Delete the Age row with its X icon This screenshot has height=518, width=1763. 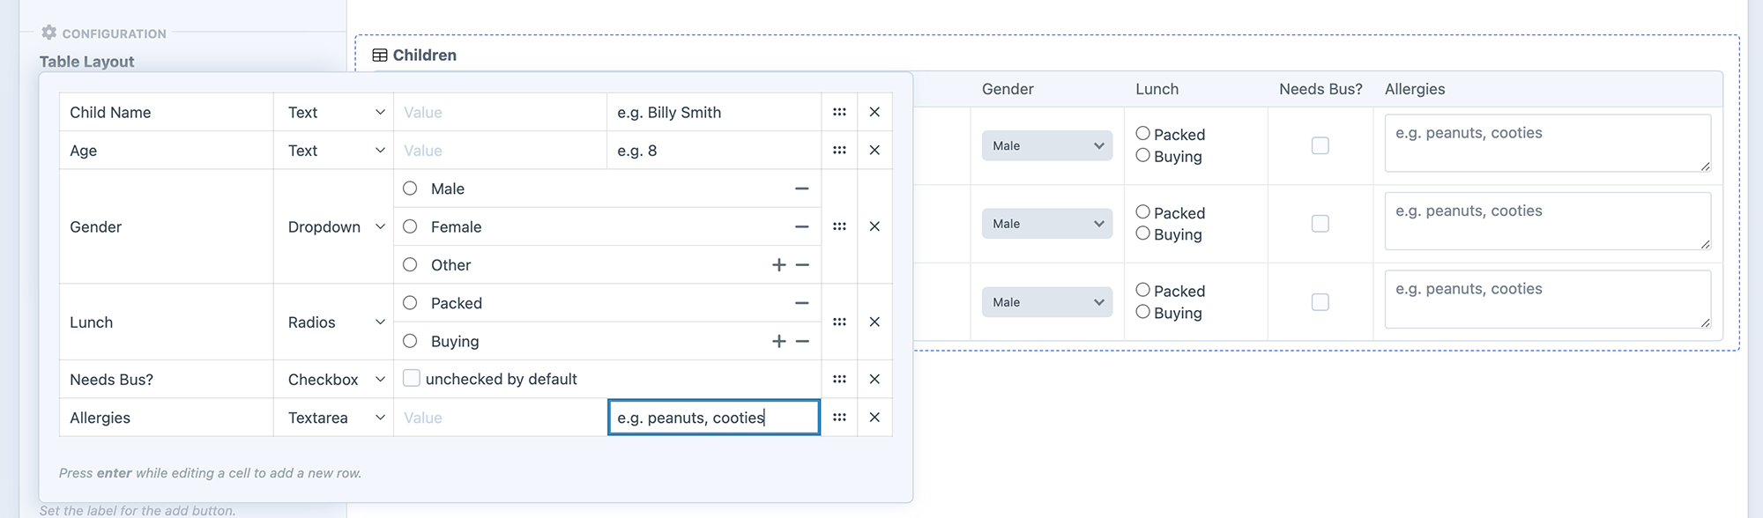[874, 151]
